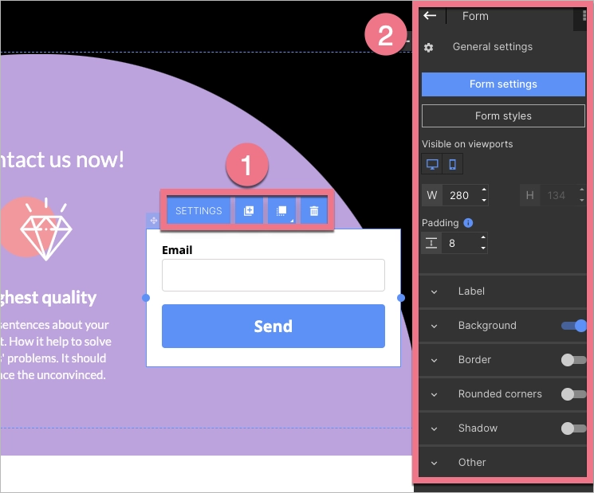Viewport: 594px width, 493px height.
Task: Click the 'Visible on viewports' text
Action: [x=467, y=144]
